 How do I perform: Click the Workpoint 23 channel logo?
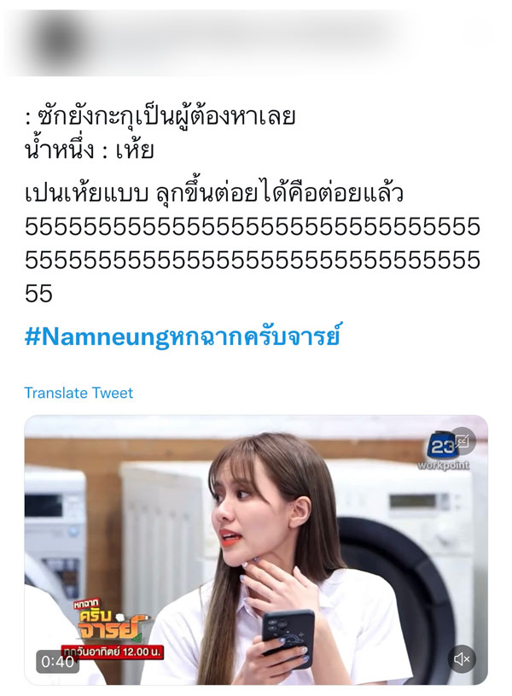[442, 452]
